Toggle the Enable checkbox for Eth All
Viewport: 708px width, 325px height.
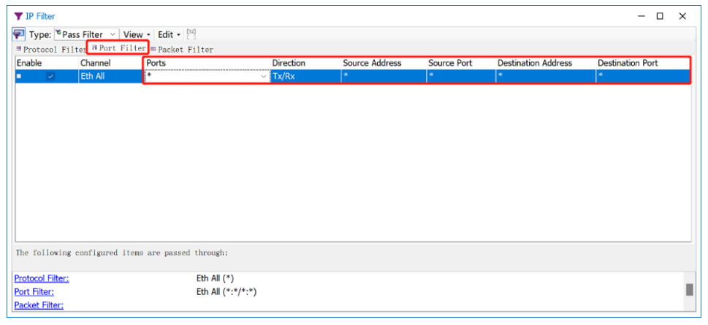pyautogui.click(x=50, y=76)
